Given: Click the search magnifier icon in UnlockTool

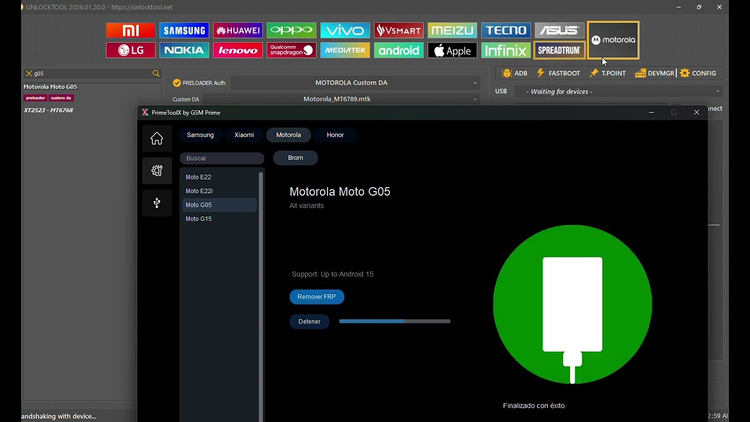Looking at the screenshot, I should pyautogui.click(x=156, y=73).
